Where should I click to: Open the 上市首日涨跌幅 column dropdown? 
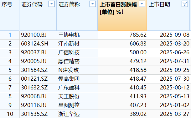[x=142, y=4]
